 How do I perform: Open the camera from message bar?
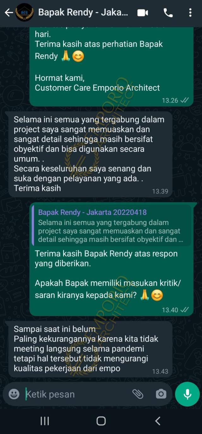pyautogui.click(x=161, y=394)
